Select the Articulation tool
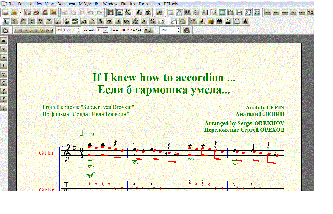The height and width of the screenshot is (214, 333). (x=101, y=21)
